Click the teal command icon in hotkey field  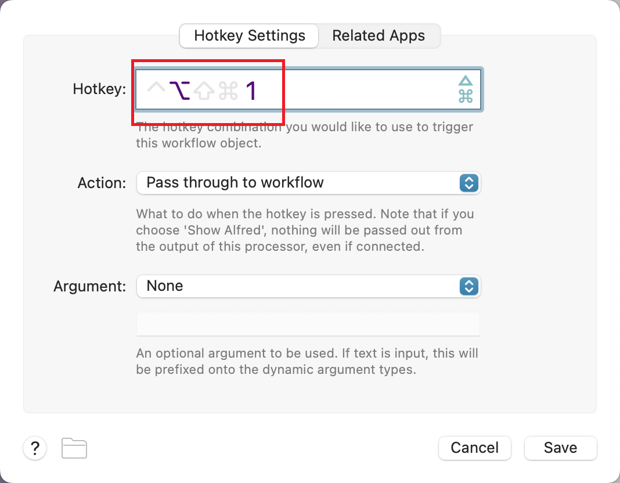pyautogui.click(x=466, y=96)
